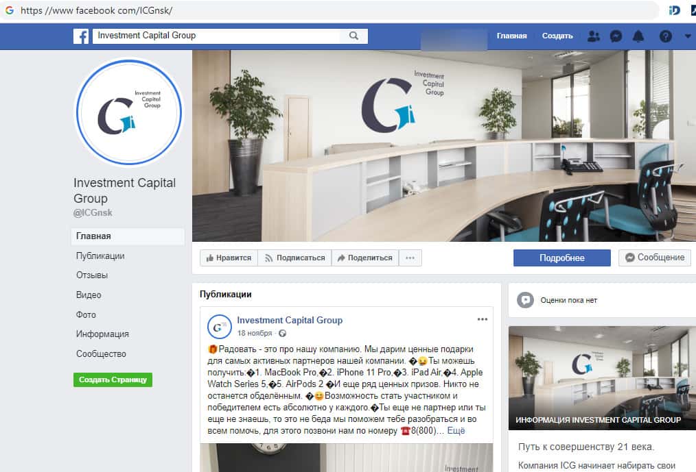Select Главная in the left sidebar

tap(128, 236)
